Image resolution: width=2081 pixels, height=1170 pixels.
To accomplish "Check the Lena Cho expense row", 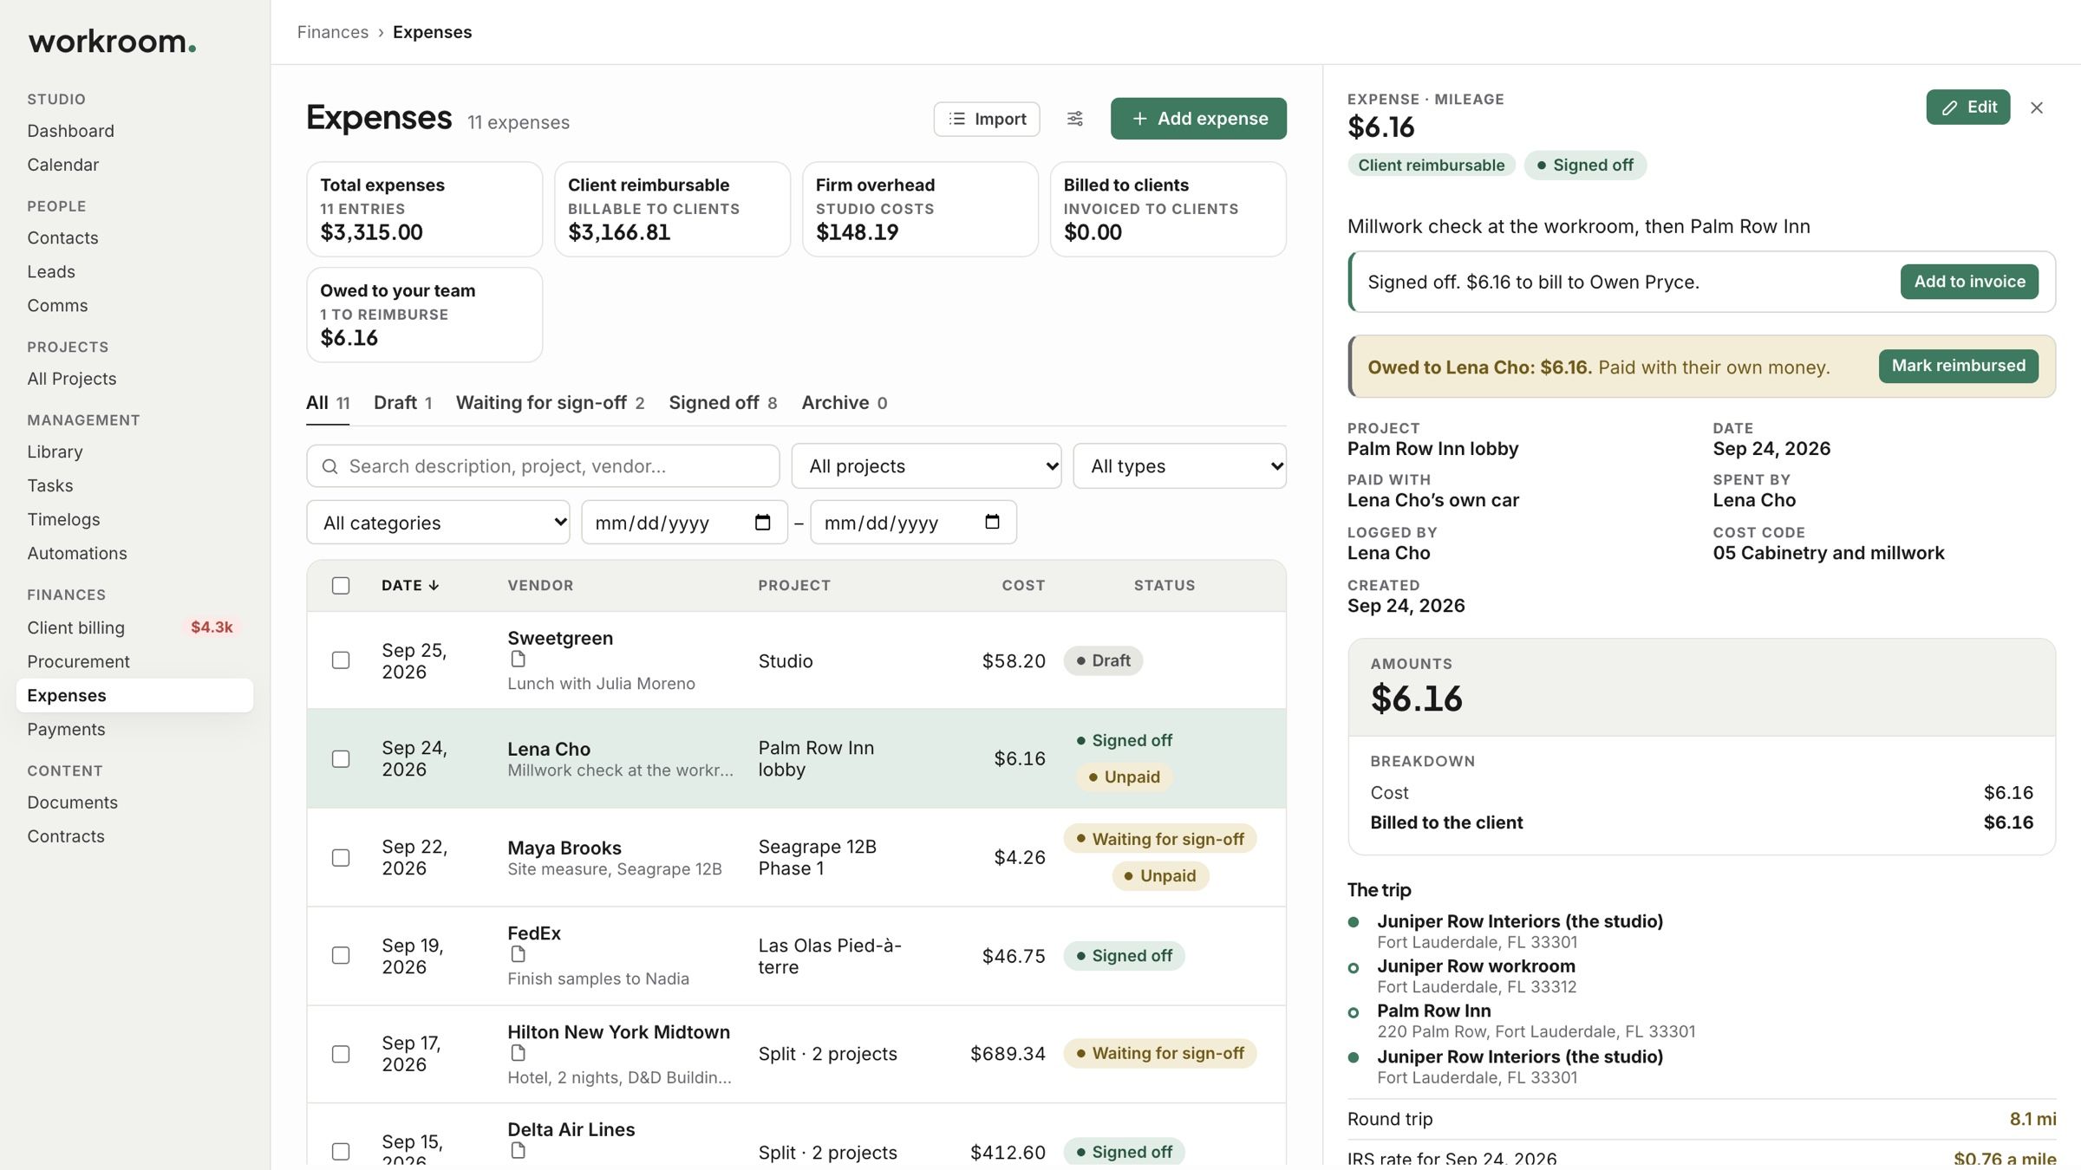I will click(341, 758).
